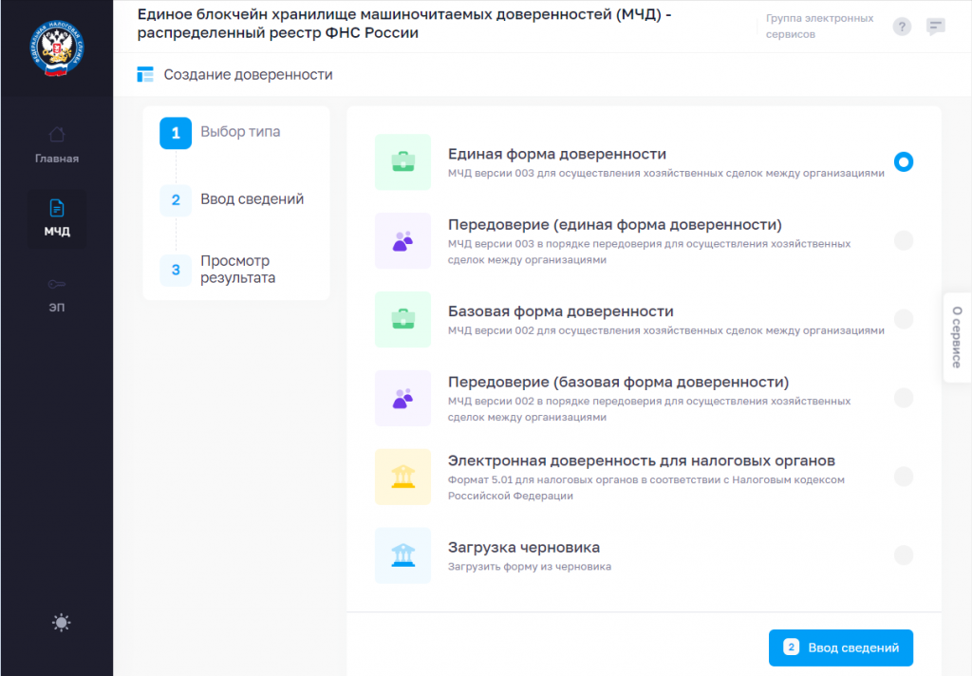Select the Базовая форма доверенности radio button
This screenshot has height=676, width=972.
pyautogui.click(x=903, y=320)
